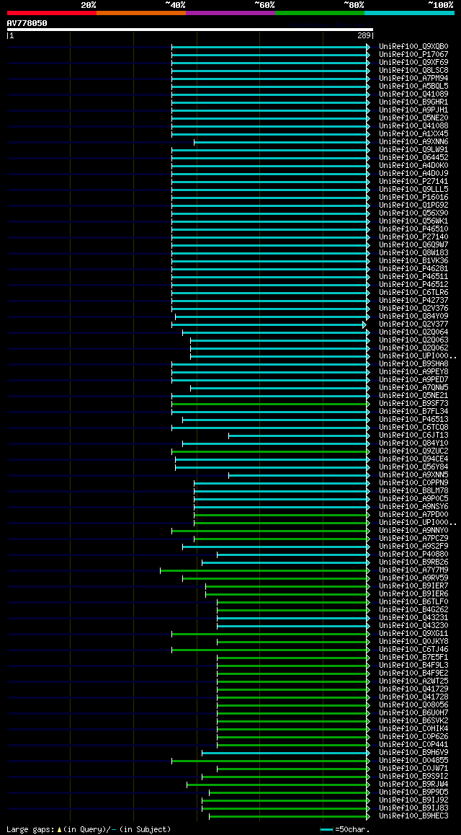Select hit label UniRef100_A7PD00
Image resolution: width=461 pixels, height=835 pixels.
point(413,515)
